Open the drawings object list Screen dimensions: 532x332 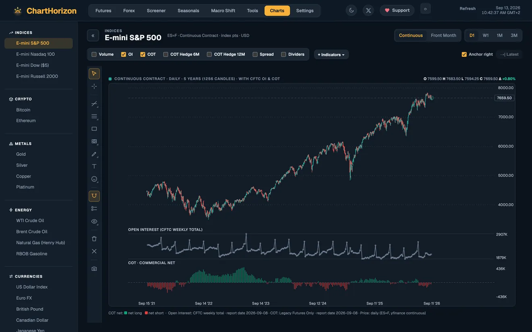click(94, 208)
